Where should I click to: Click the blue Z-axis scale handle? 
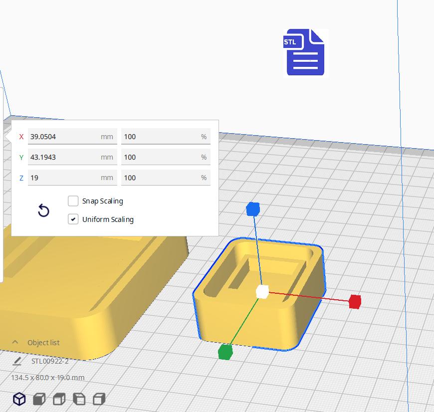tap(252, 209)
